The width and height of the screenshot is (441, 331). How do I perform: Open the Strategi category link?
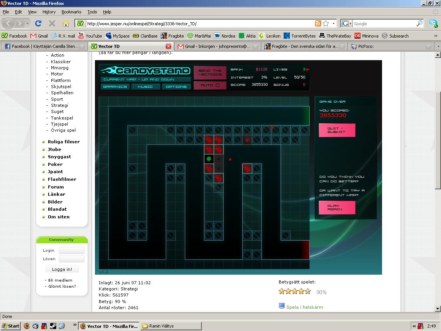click(x=59, y=105)
